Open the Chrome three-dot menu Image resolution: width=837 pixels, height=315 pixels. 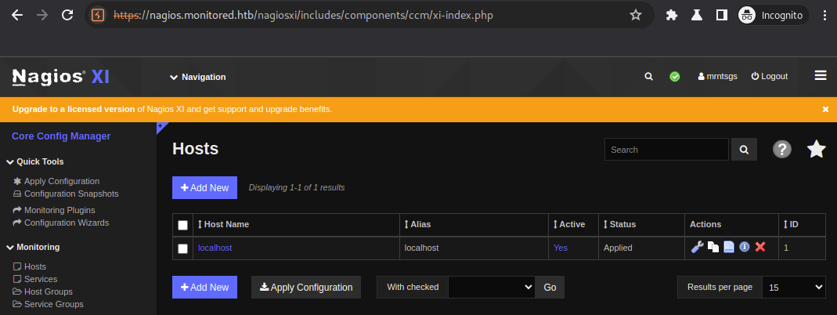(824, 15)
